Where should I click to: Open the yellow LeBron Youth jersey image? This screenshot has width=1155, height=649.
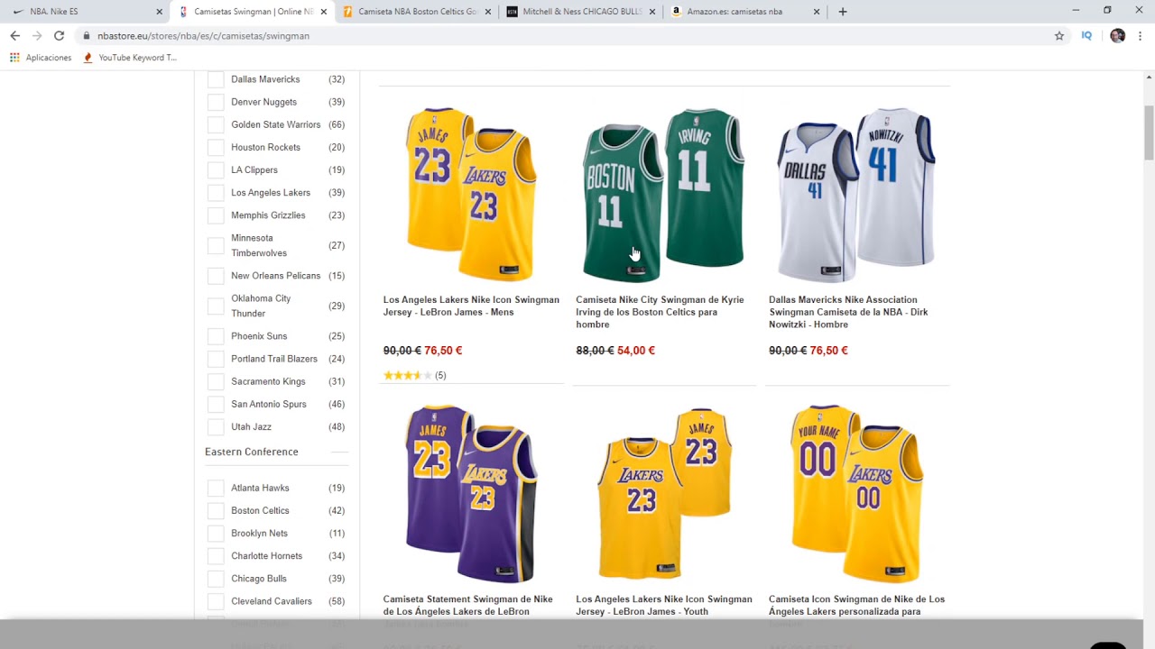click(x=664, y=493)
